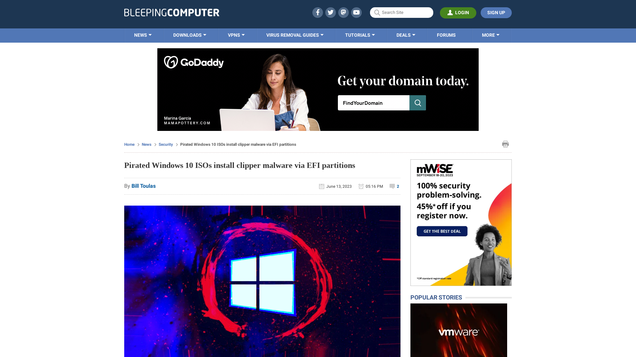Click the Login user account icon

(x=450, y=13)
